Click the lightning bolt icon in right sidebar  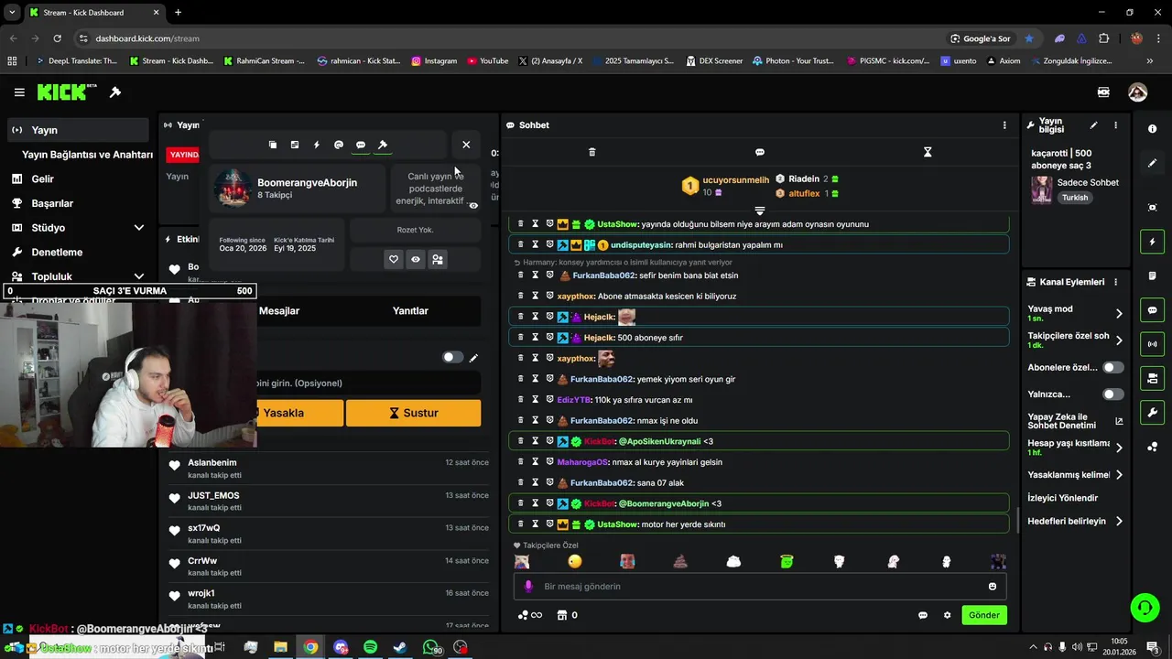[x=1152, y=242]
